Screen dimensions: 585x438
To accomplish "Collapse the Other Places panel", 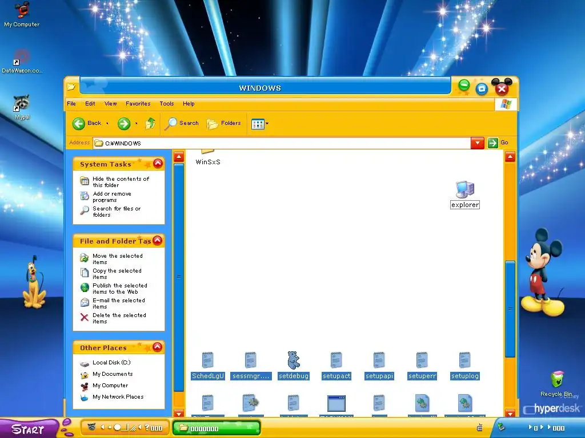I will pos(158,347).
